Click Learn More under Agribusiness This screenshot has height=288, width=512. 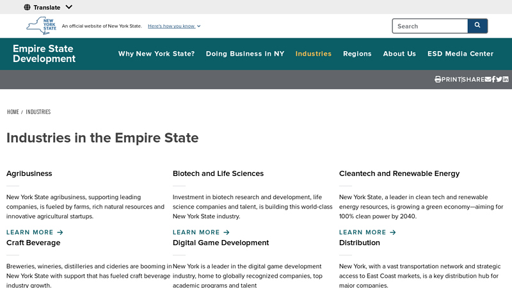[35, 232]
